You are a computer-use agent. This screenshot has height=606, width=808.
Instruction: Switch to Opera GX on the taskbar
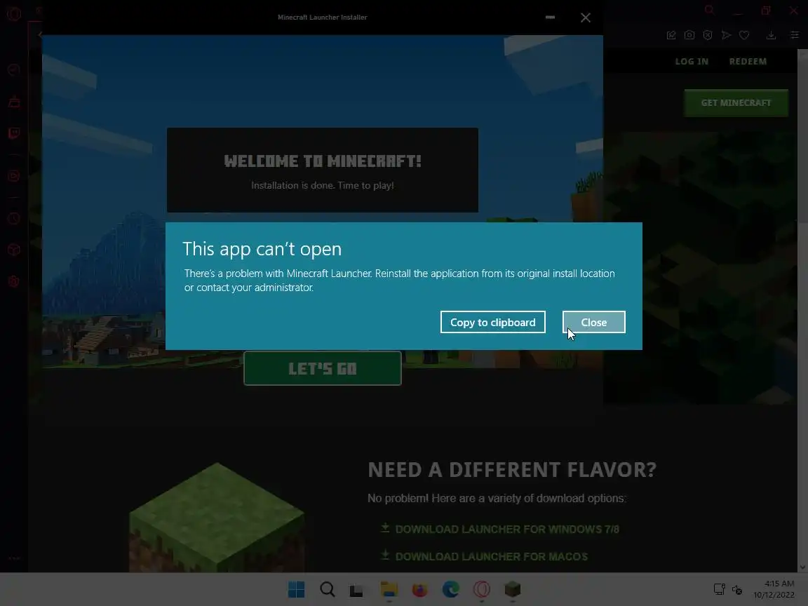482,589
